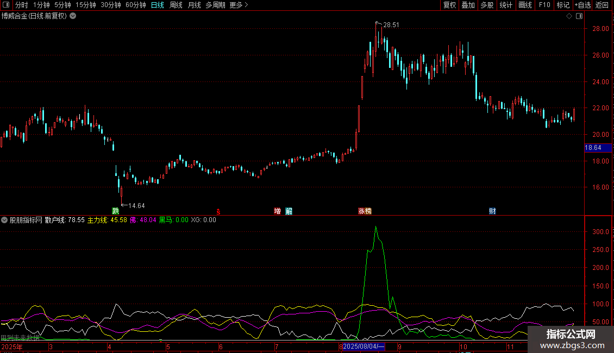
Task: Click the panel layout icon at top-left
Action: tap(6, 5)
